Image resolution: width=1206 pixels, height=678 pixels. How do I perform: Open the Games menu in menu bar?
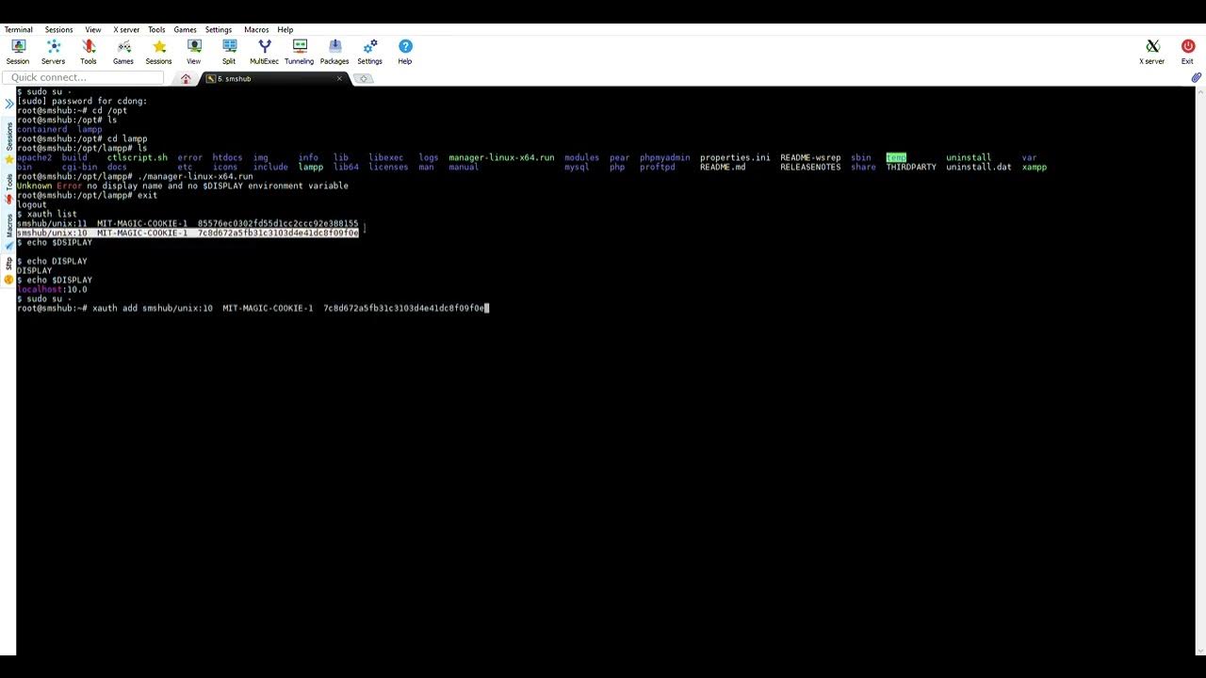[185, 29]
